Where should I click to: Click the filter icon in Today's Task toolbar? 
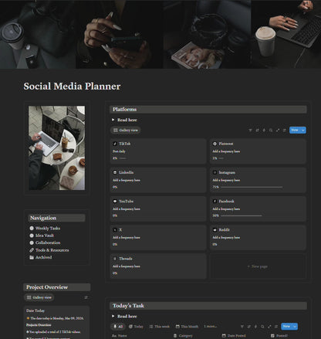point(242,327)
